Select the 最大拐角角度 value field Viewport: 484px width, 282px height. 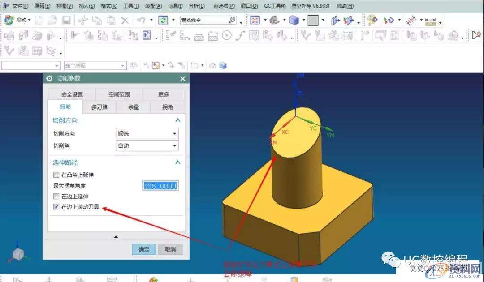[160, 185]
